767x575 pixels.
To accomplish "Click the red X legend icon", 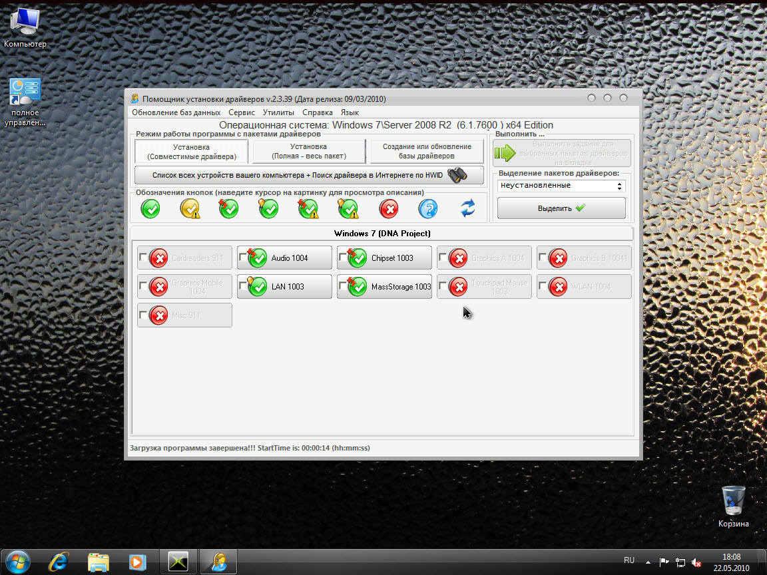I will (x=388, y=209).
